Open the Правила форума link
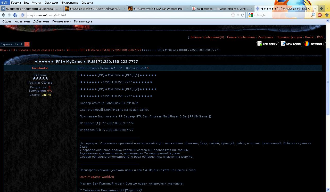This screenshot has height=192, width=330. click(x=289, y=37)
